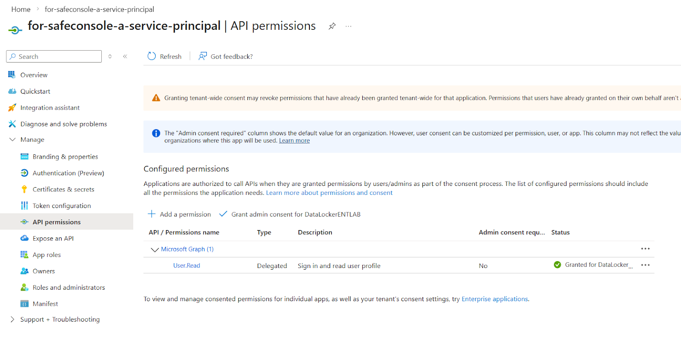Click the Certificates & secrets key icon
The width and height of the screenshot is (681, 342).
tap(24, 189)
